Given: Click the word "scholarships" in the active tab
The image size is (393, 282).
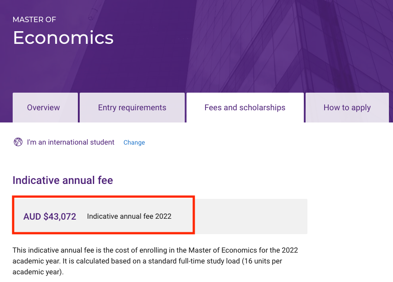Looking at the screenshot, I should click(262, 108).
